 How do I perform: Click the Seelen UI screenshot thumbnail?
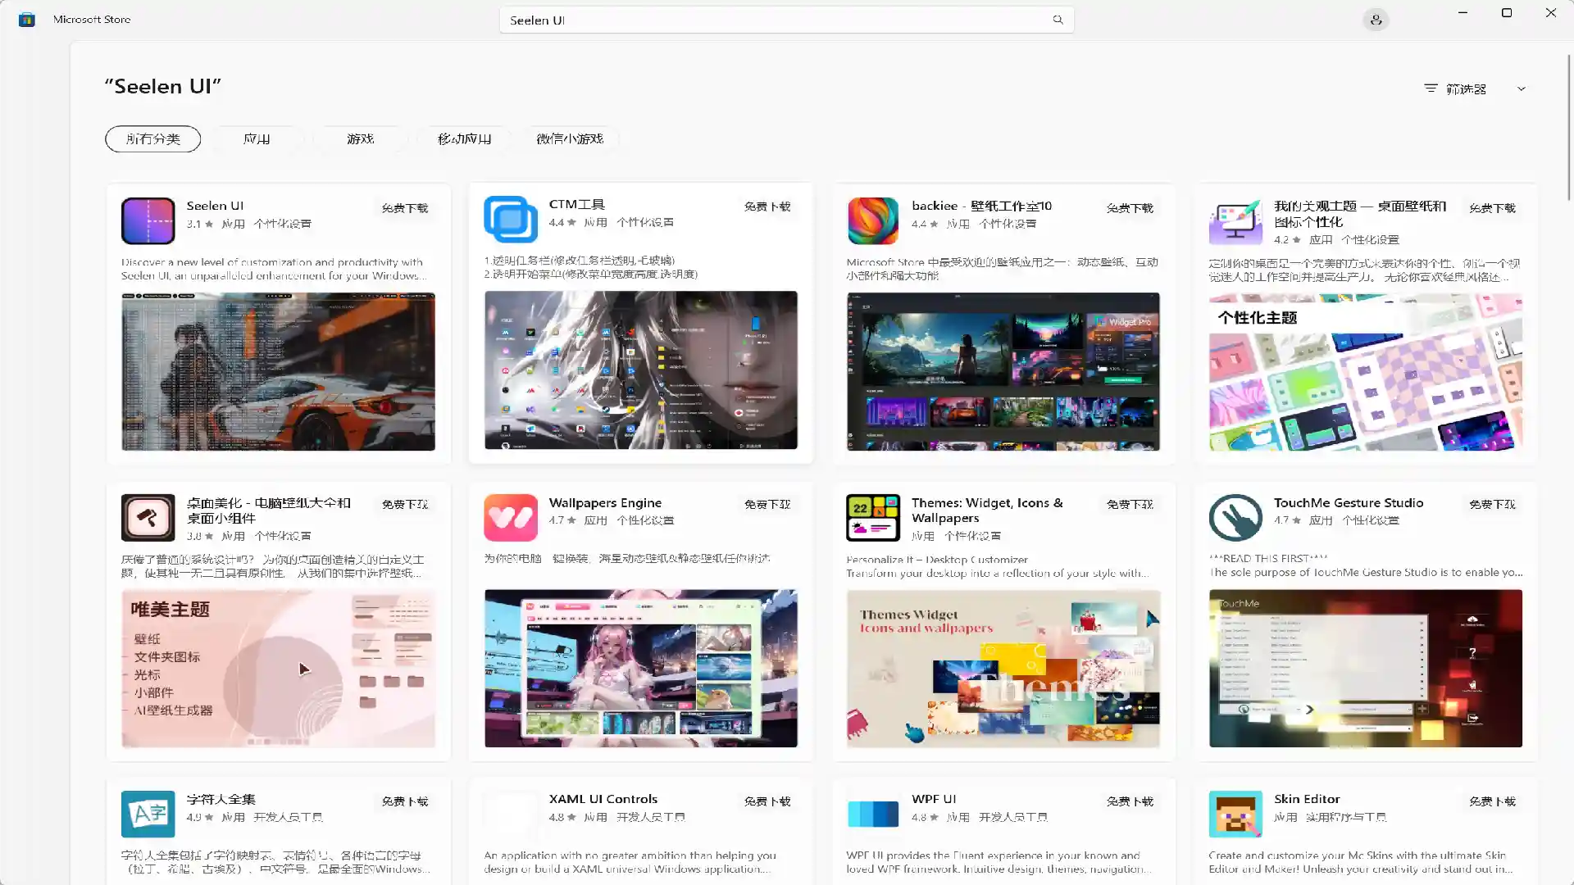pyautogui.click(x=278, y=371)
